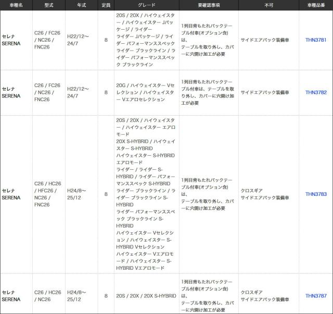
Task: Open the THN3782 part number link
Action: pos(316,93)
